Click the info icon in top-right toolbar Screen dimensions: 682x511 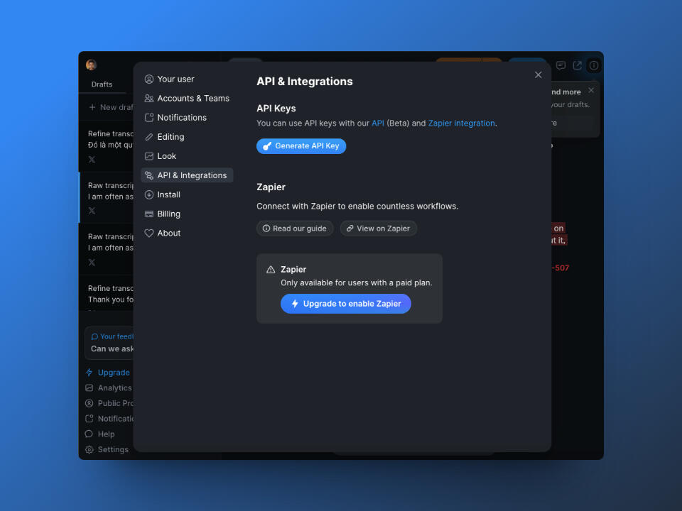(x=594, y=65)
